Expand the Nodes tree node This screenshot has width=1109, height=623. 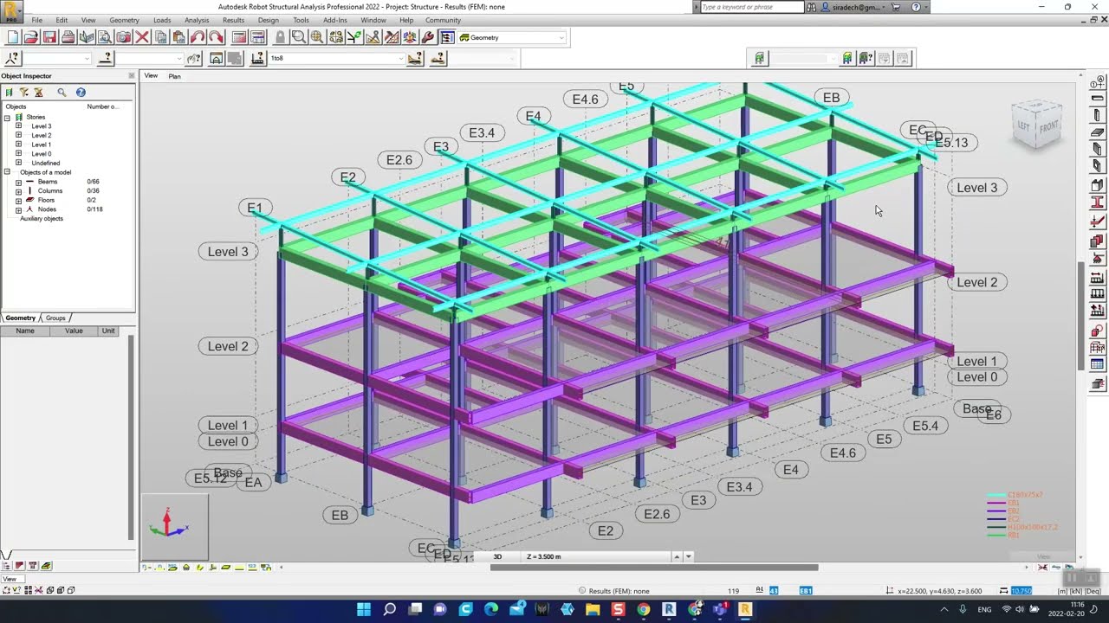pyautogui.click(x=18, y=209)
